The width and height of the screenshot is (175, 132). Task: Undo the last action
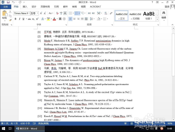point(13,2)
